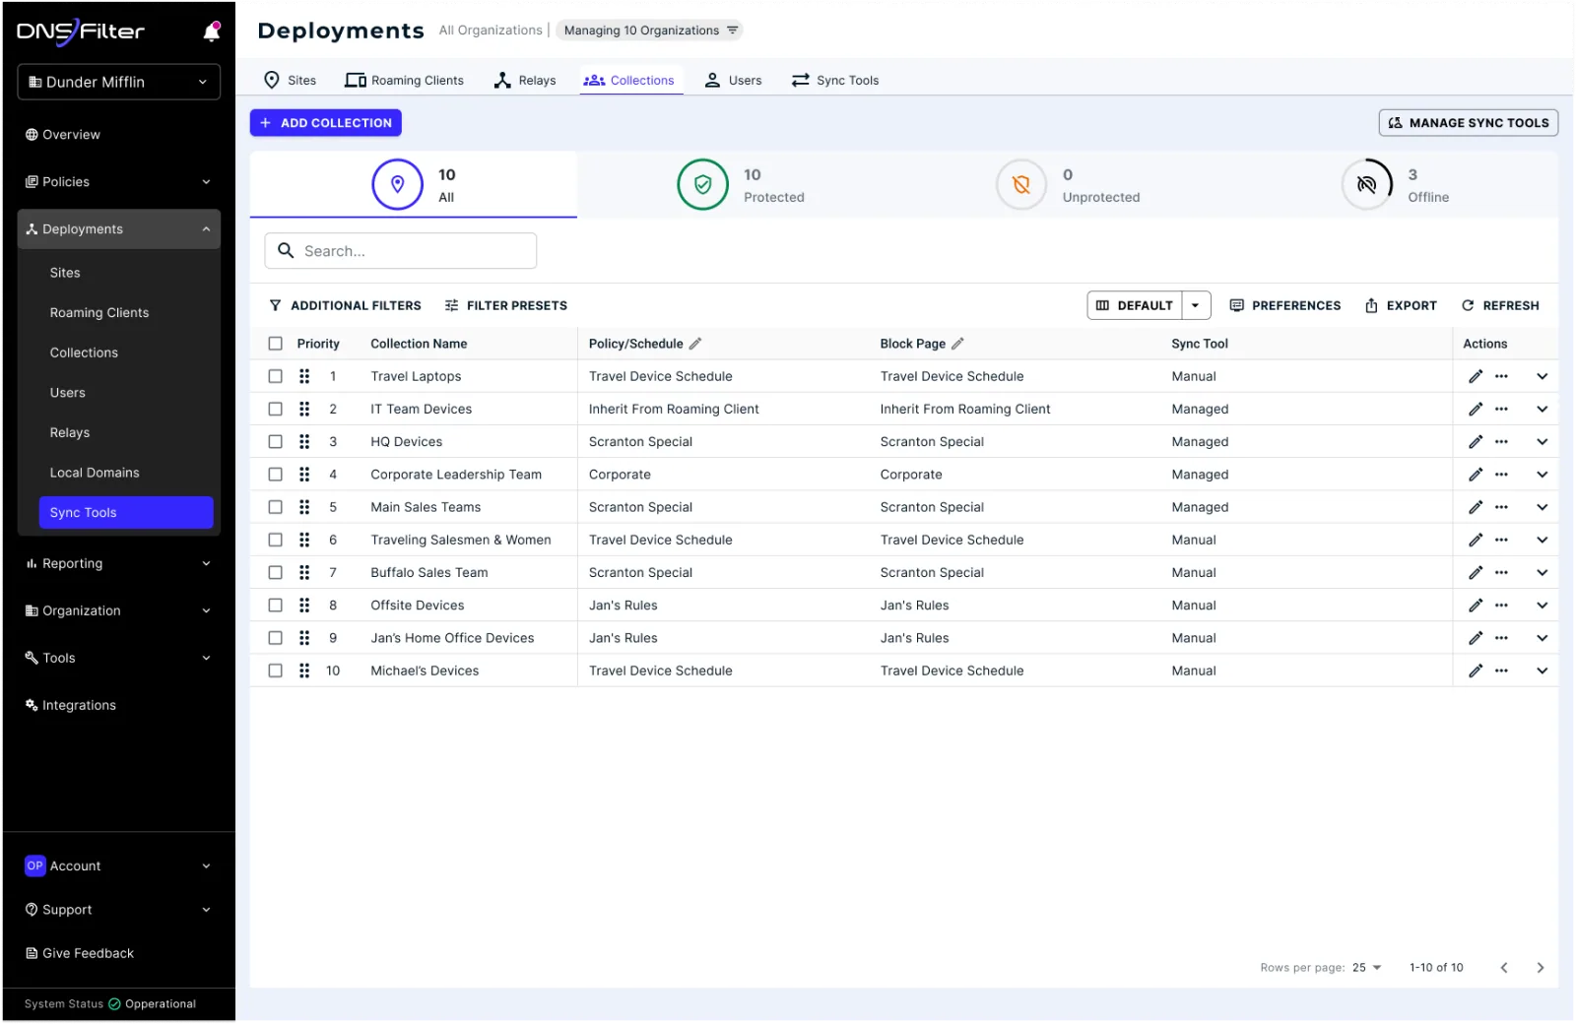
Task: Open table PREFERENCES
Action: [1285, 305]
